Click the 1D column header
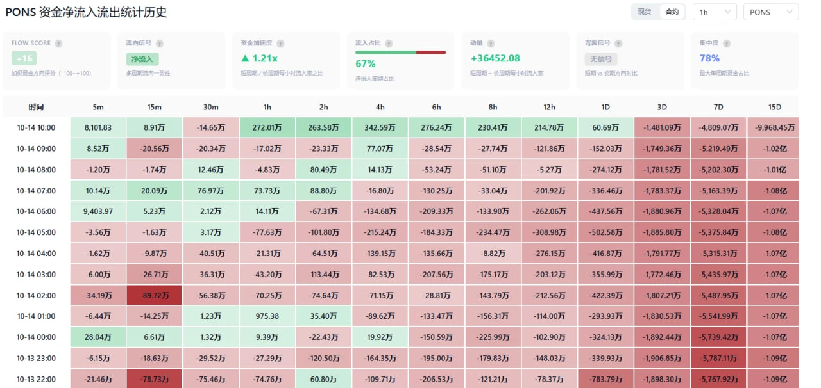 click(x=605, y=107)
